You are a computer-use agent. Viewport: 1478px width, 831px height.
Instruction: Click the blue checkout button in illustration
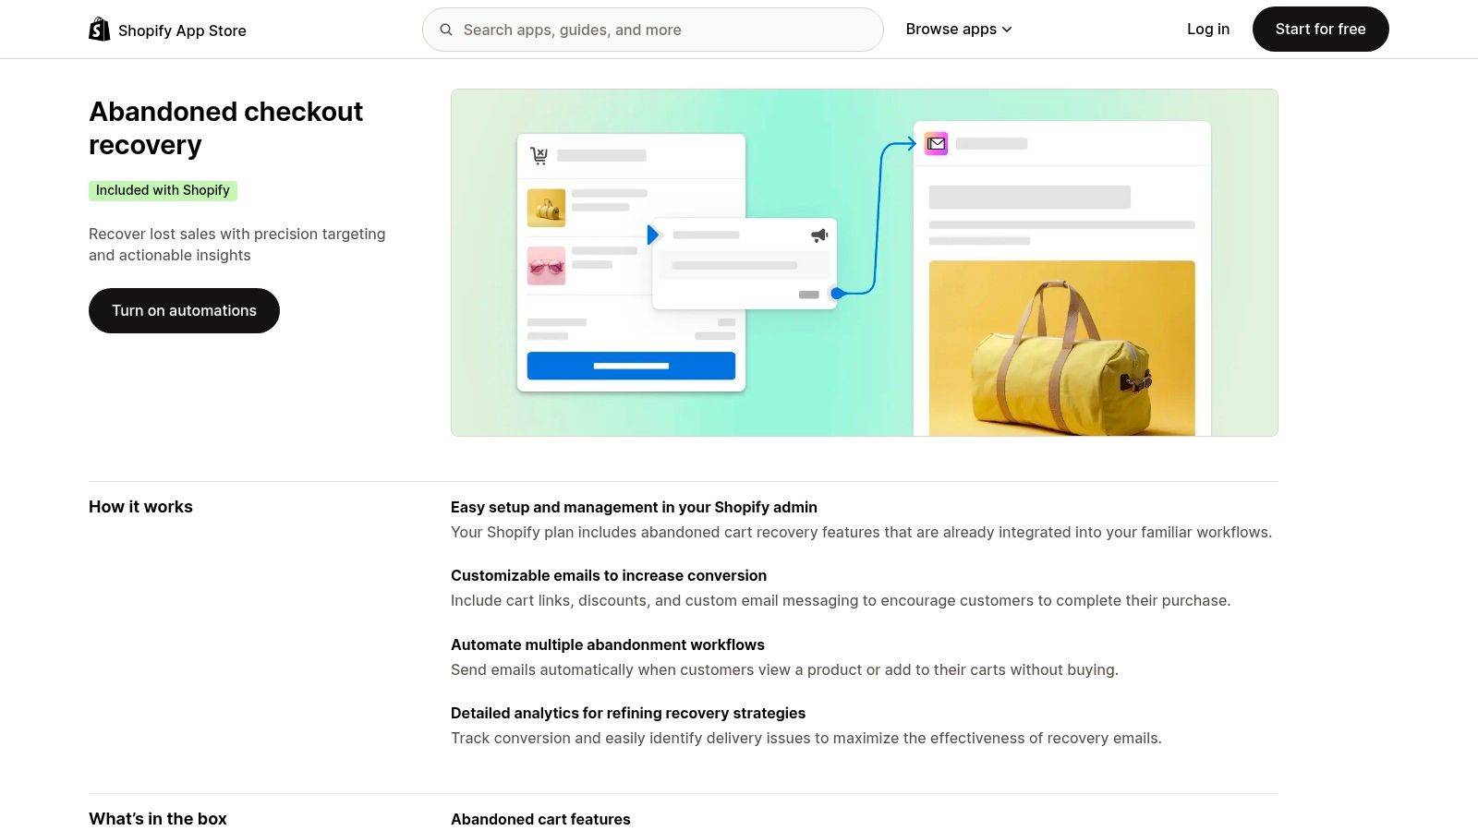click(x=631, y=366)
